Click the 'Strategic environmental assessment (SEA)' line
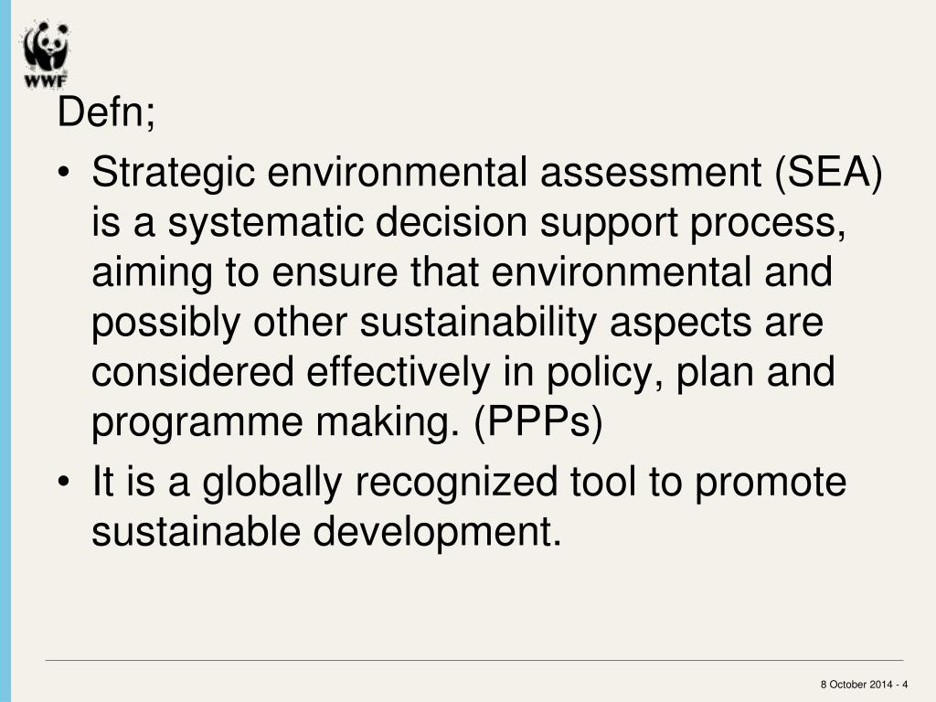Viewport: 936px width, 702px height. (487, 173)
